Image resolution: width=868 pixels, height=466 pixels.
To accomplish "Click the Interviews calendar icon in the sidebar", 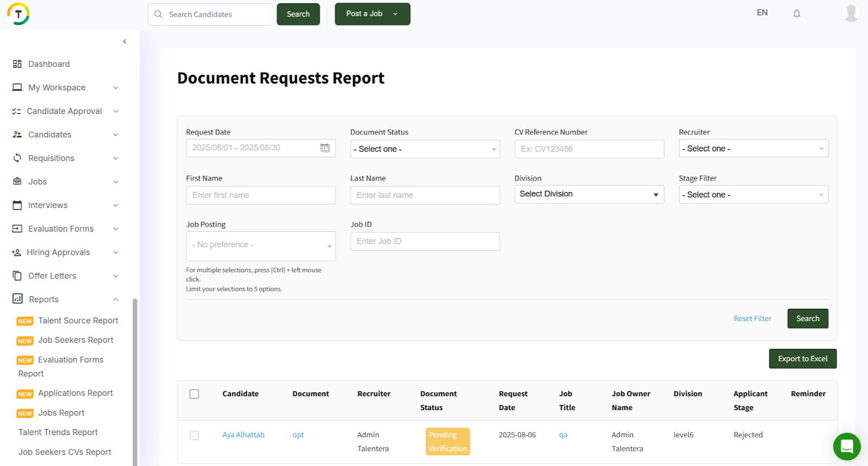I will click(x=17, y=205).
